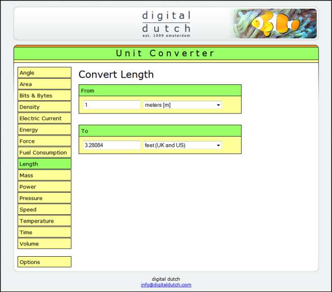
Task: Open the Options page
Action: (44, 262)
